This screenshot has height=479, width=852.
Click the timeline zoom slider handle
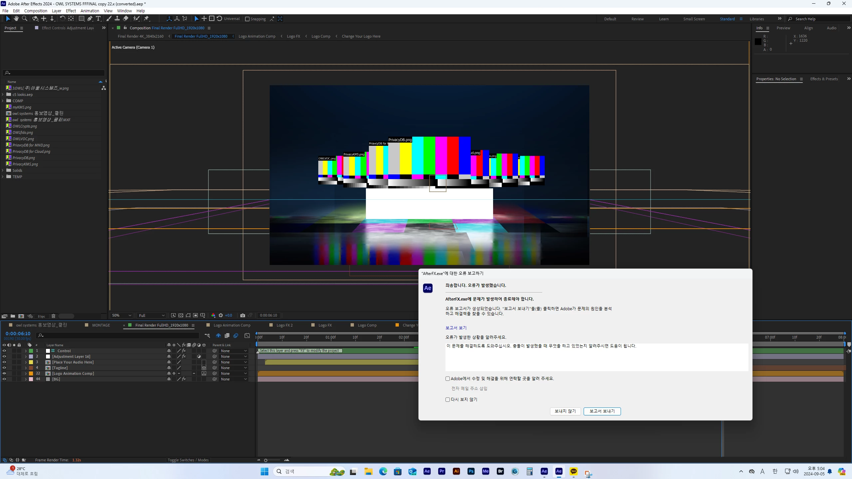(266, 460)
